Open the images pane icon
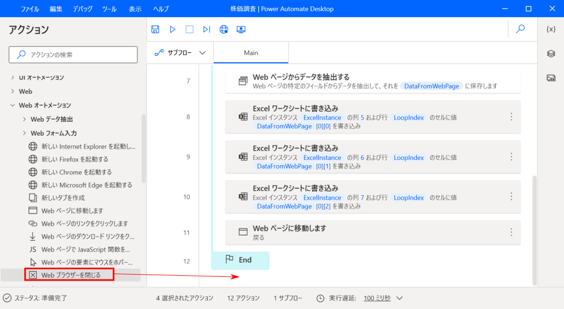 click(x=551, y=78)
